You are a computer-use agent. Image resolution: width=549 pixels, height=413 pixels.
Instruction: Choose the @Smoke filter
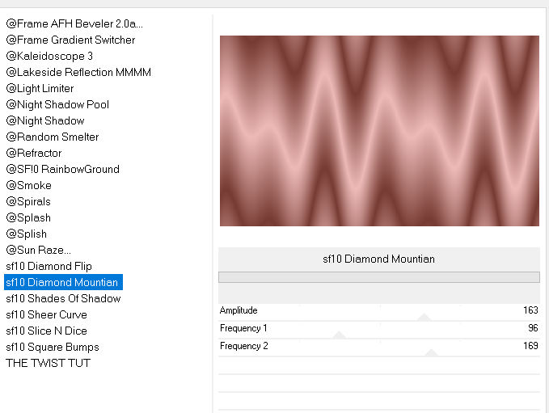pos(28,185)
